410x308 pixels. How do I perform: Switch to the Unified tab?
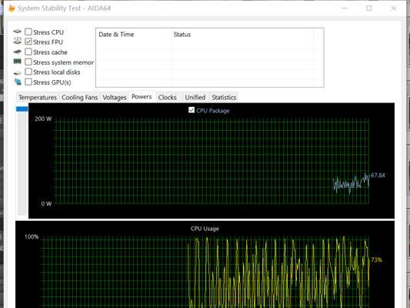tap(195, 97)
